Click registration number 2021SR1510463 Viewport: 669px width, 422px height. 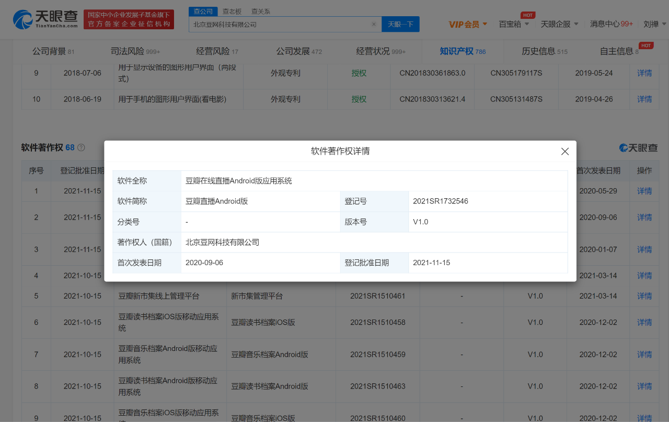point(378,386)
